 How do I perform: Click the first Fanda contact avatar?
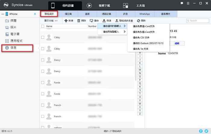(x=49, y=83)
